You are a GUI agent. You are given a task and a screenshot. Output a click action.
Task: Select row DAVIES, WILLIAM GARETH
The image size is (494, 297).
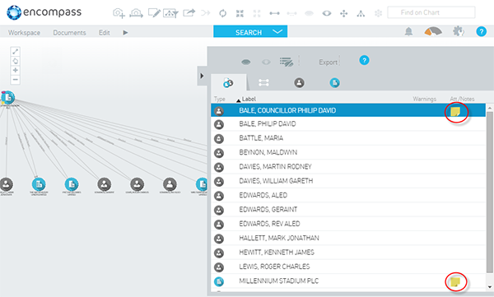[348, 181]
